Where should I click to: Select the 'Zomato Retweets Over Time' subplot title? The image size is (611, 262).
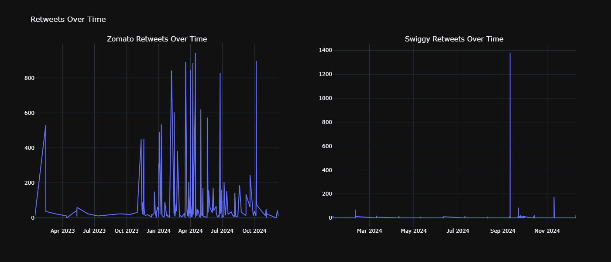(x=157, y=39)
